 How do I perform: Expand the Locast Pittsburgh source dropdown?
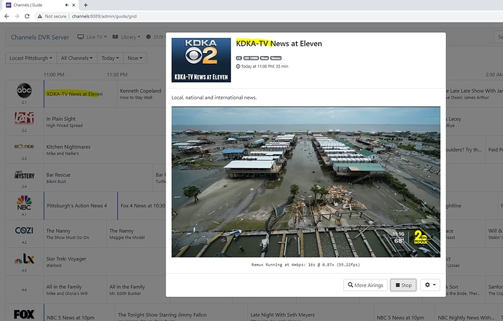click(x=31, y=58)
